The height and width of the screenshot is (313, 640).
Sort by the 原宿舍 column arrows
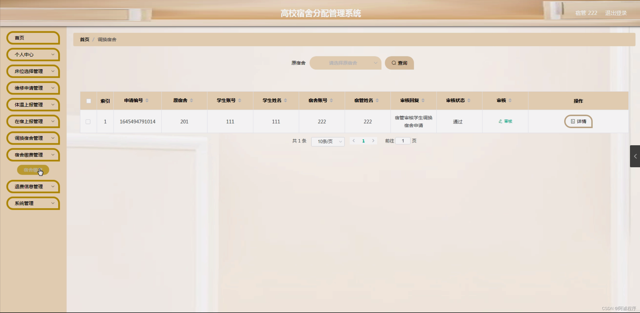pyautogui.click(x=191, y=100)
